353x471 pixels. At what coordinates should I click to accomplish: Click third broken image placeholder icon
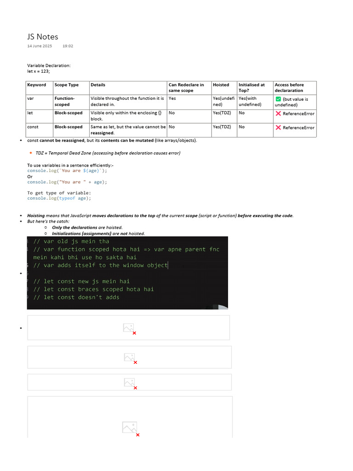point(131,383)
